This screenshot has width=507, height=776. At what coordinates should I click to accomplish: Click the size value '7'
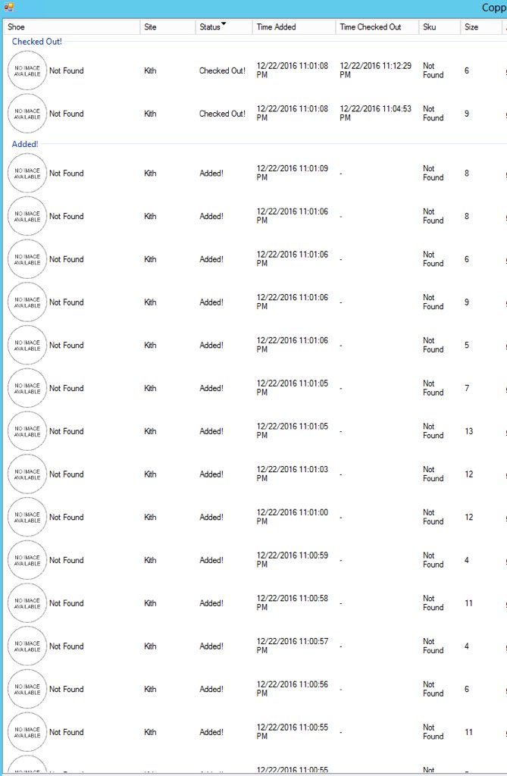[467, 388]
